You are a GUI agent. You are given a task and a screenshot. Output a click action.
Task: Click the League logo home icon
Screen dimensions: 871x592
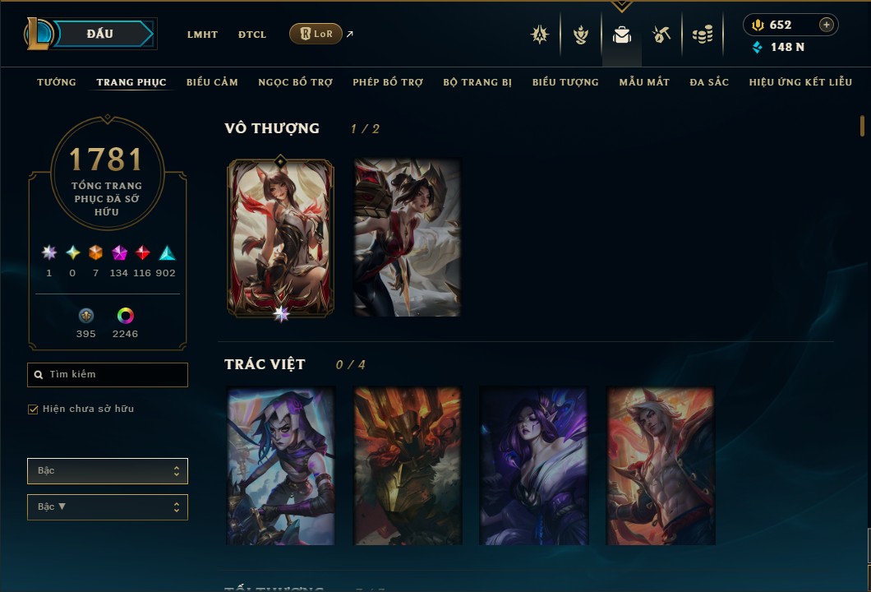38,34
